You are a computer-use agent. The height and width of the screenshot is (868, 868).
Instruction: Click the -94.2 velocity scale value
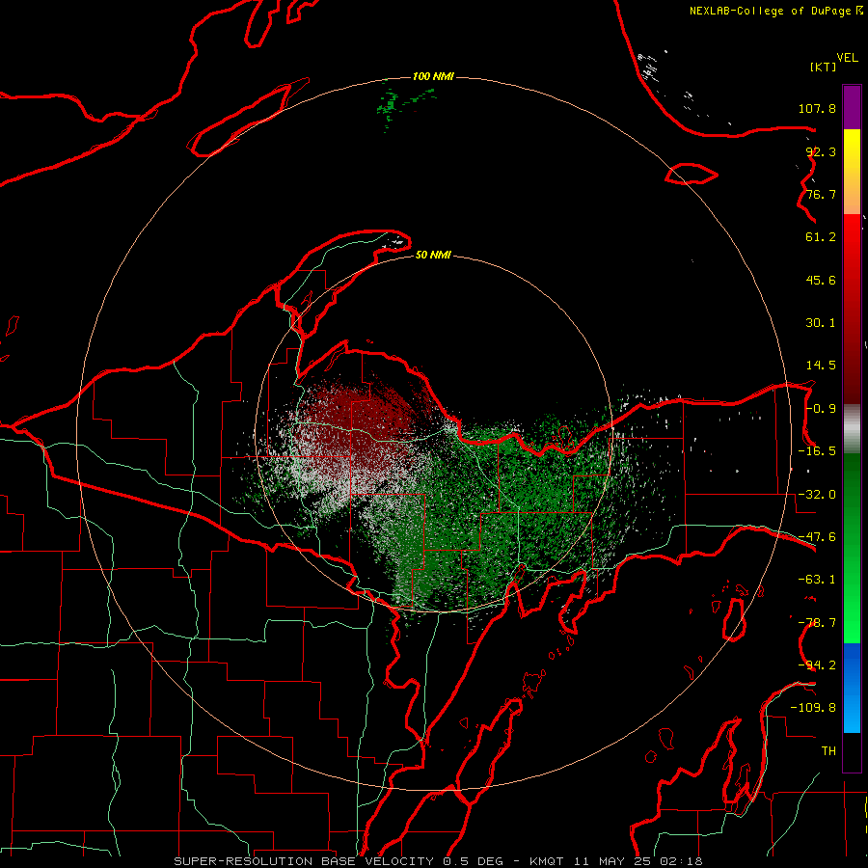coord(817,665)
